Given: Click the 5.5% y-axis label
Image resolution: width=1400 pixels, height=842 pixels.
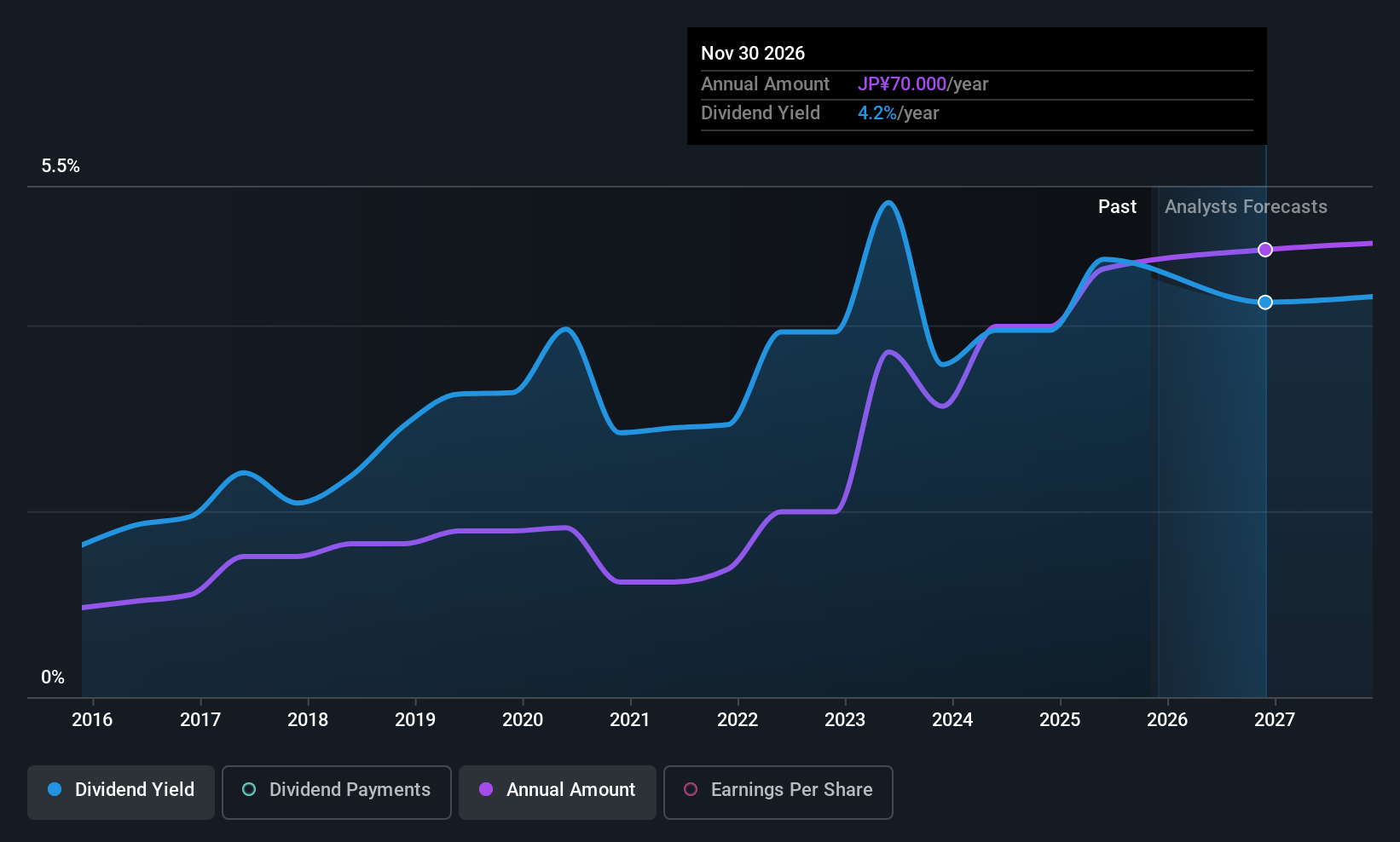Looking at the screenshot, I should (61, 166).
